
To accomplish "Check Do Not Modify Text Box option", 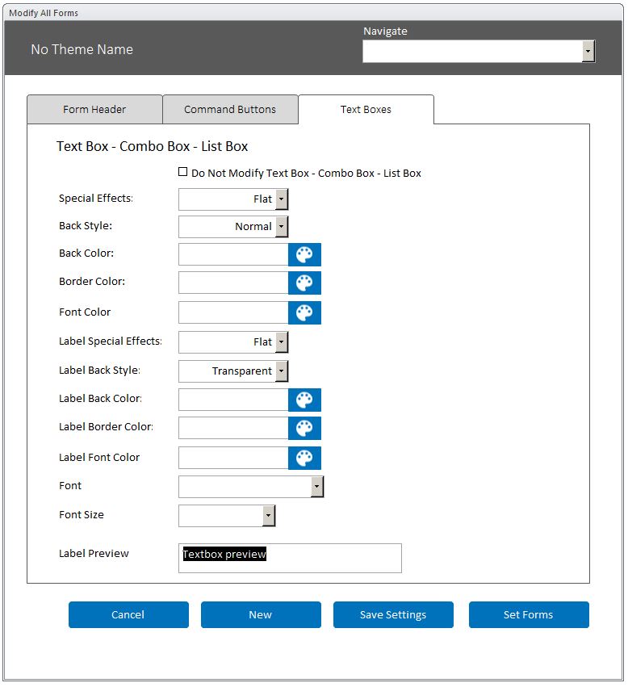I will 182,172.
